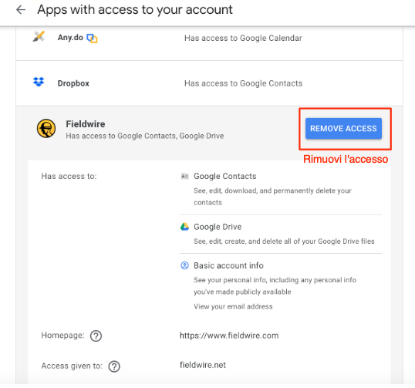Click the back arrow icon
Viewport: 415px width, 388px height.
tap(21, 10)
